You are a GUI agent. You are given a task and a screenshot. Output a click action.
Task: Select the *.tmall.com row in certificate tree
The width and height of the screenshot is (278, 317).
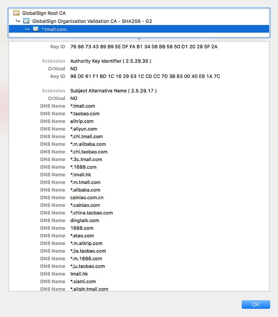tap(139, 29)
